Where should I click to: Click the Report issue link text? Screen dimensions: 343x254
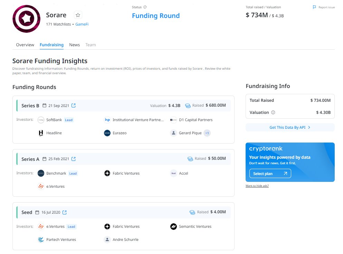[327, 7]
